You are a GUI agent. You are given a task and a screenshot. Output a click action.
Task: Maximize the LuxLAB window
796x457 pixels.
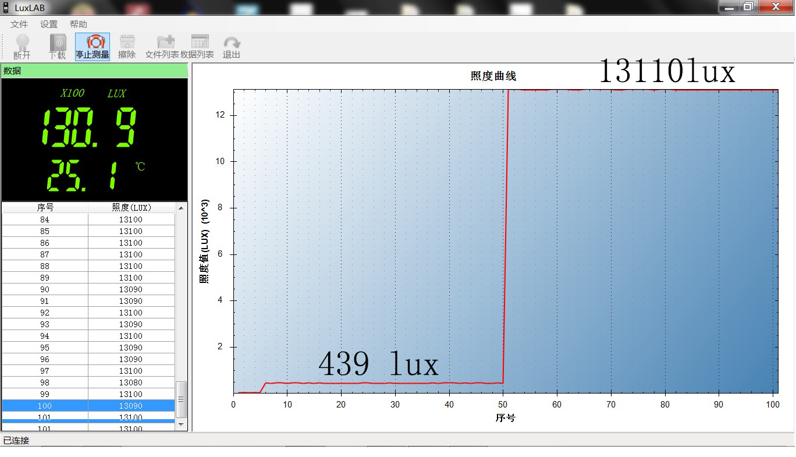pos(748,6)
